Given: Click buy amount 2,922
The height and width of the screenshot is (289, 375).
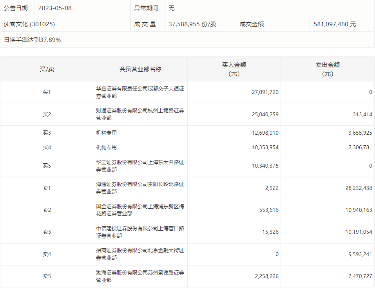Looking at the screenshot, I should point(272,188).
